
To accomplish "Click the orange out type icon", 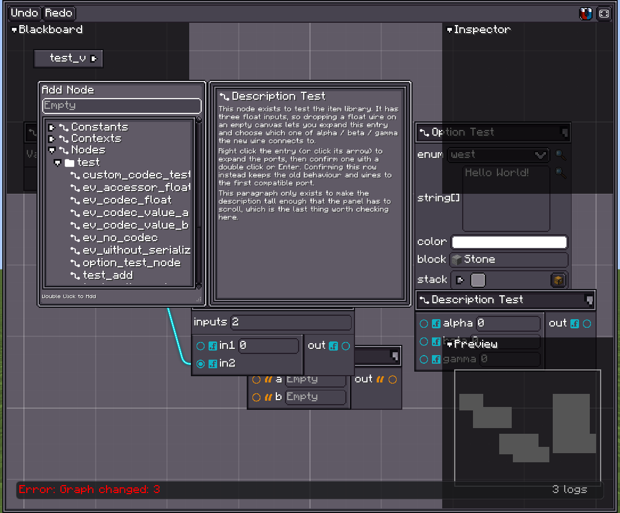I will pyautogui.click(x=381, y=379).
